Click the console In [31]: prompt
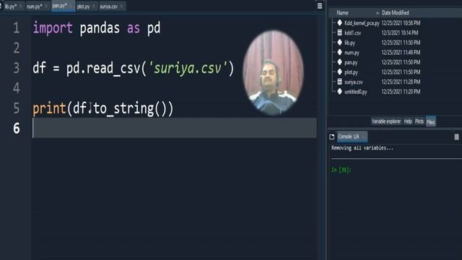This screenshot has width=462, height=260. click(341, 170)
